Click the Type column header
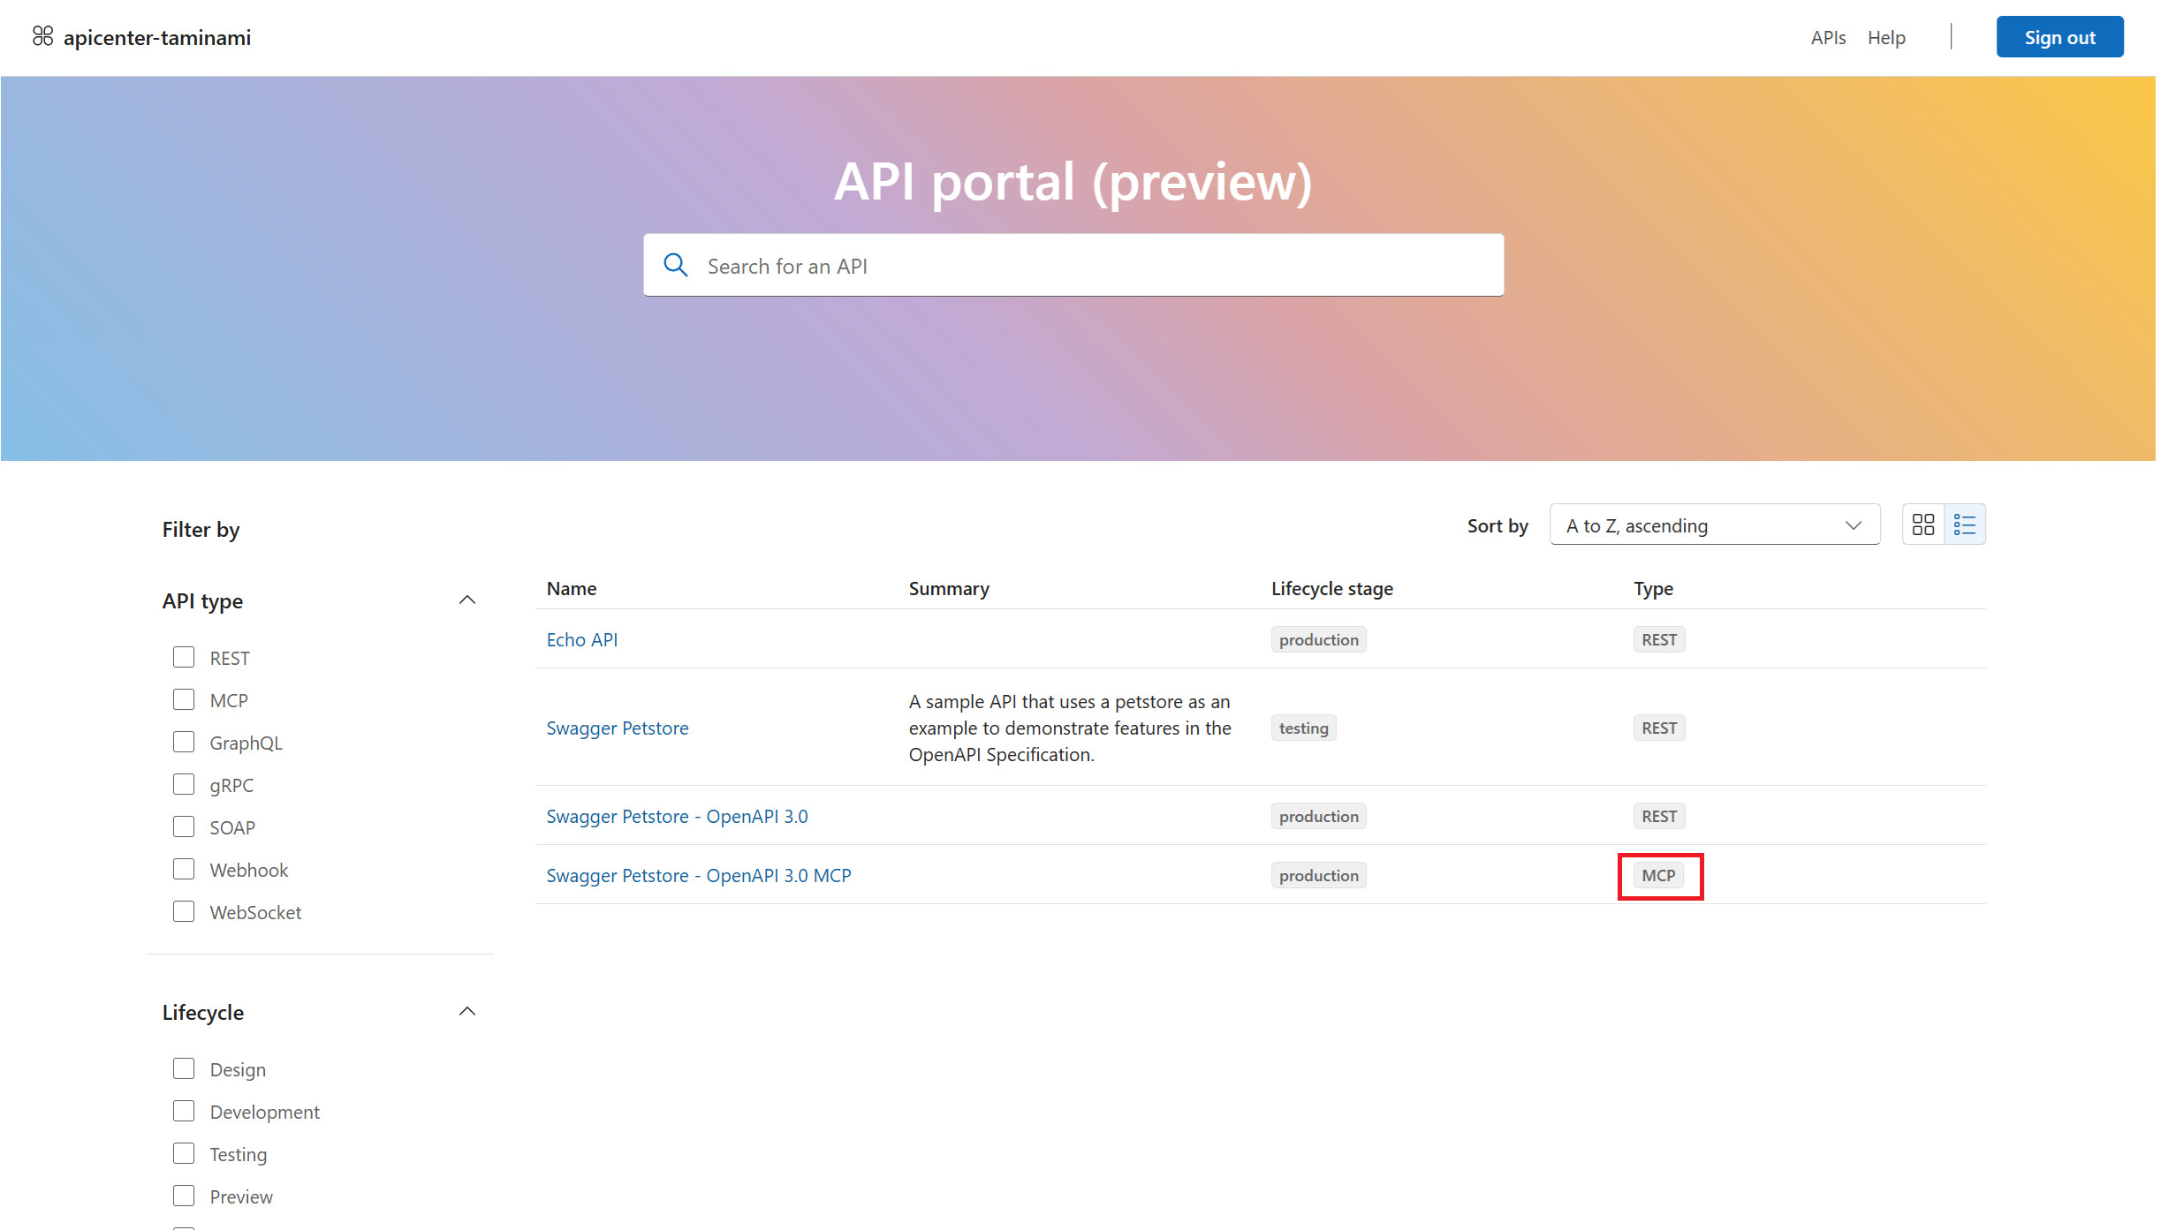This screenshot has height=1230, width=2176. click(x=1653, y=588)
